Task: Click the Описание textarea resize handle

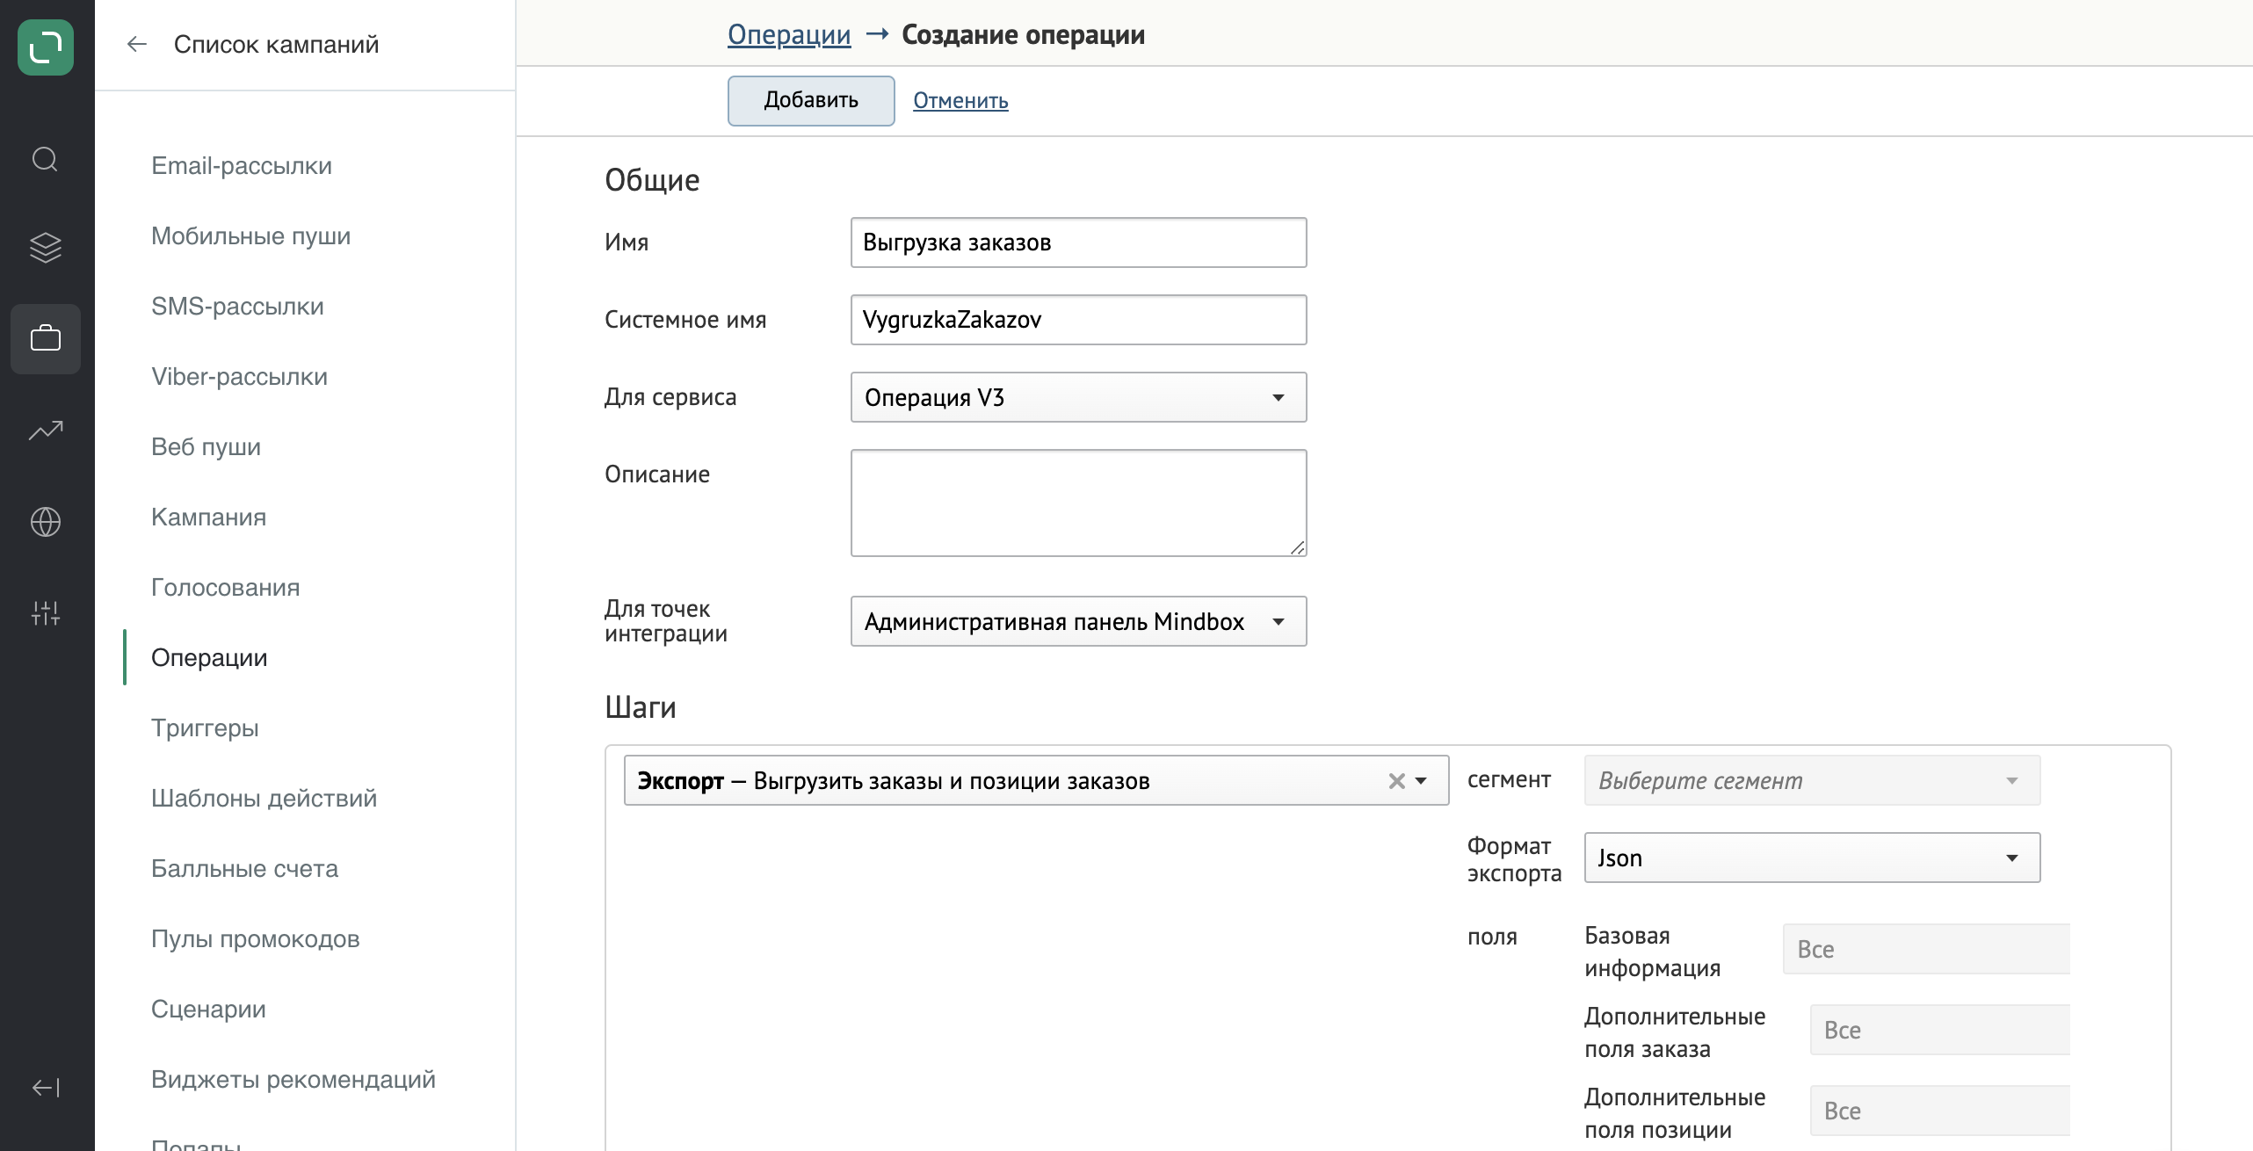Action: (x=1298, y=547)
